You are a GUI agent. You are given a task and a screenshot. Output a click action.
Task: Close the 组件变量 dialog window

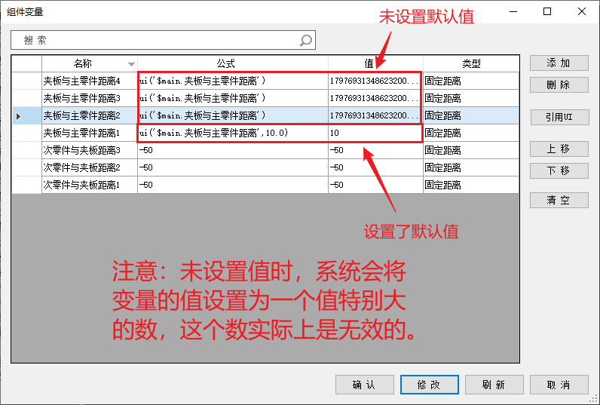tap(582, 11)
